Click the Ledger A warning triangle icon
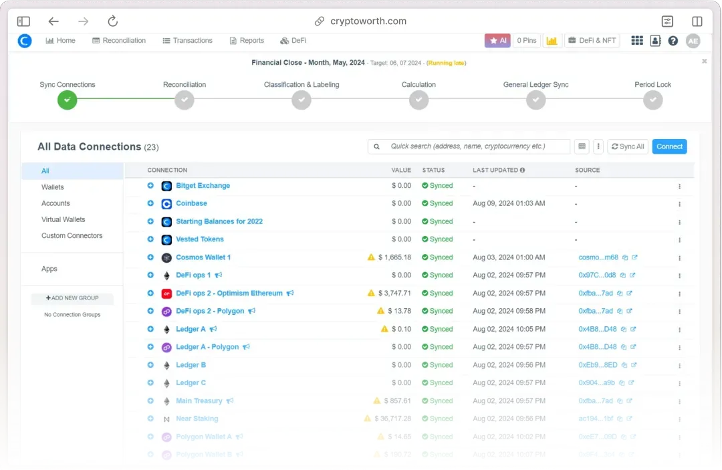 coord(384,329)
